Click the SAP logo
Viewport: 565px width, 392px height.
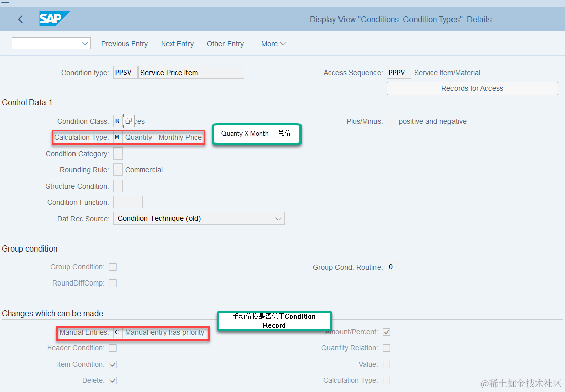pyautogui.click(x=54, y=19)
